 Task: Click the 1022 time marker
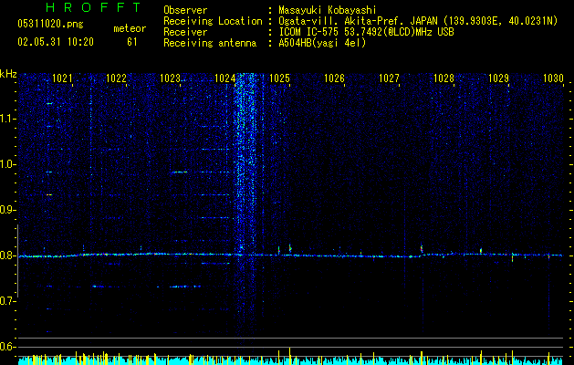116,78
